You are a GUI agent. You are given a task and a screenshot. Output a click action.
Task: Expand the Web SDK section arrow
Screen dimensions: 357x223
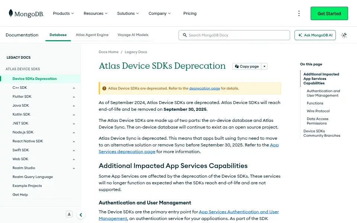pos(74,159)
